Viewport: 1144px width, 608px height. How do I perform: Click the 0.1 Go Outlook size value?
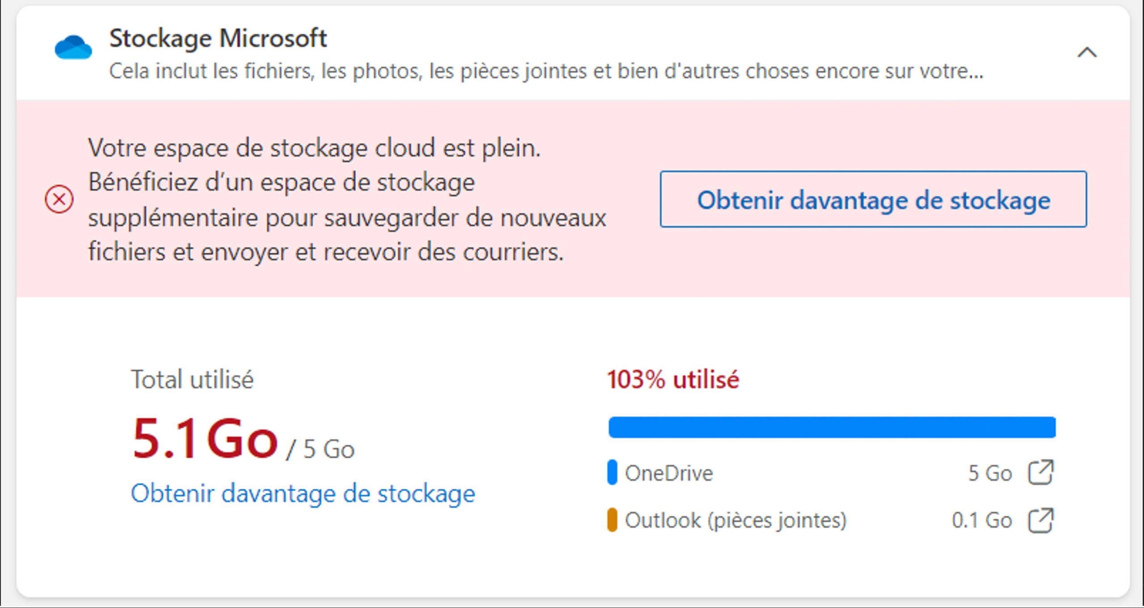click(x=981, y=521)
